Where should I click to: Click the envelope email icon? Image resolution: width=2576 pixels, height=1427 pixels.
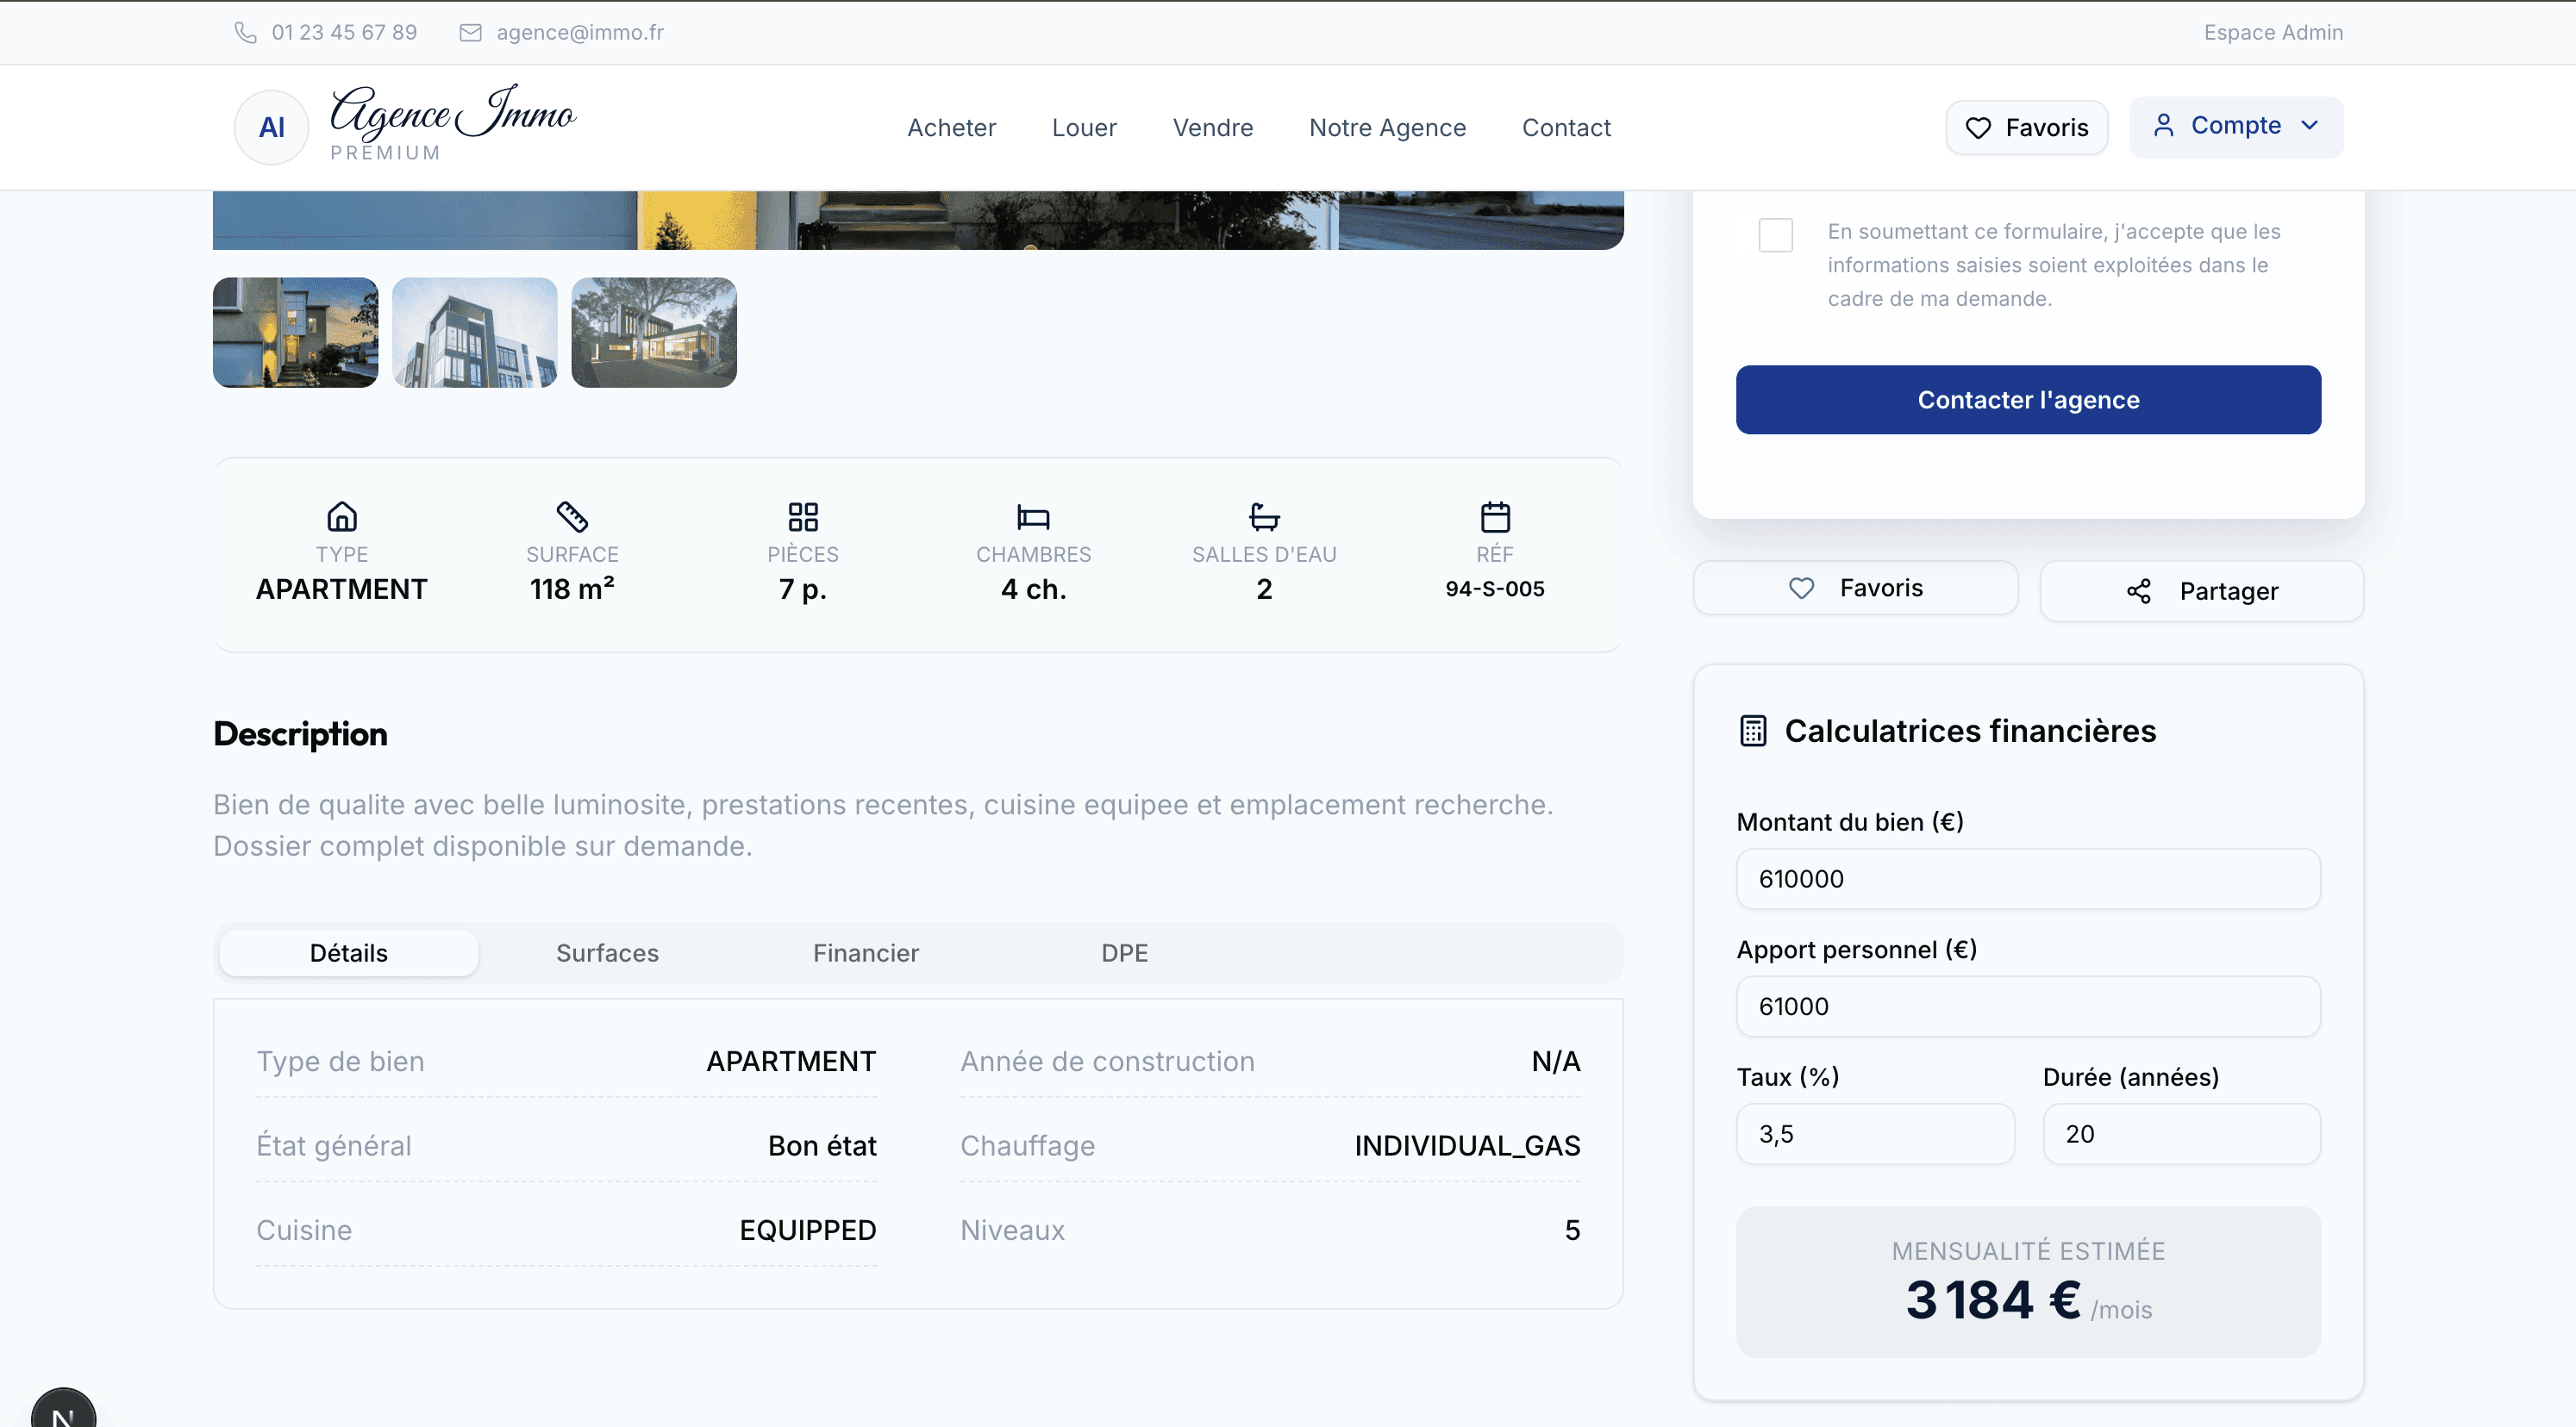(470, 33)
